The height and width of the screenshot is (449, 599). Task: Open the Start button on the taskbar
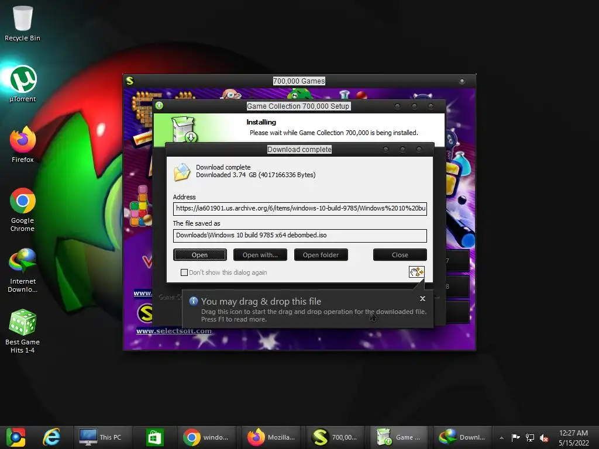click(15, 437)
